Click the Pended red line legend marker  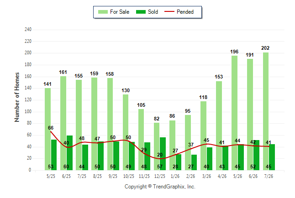pyautogui.click(x=169, y=12)
